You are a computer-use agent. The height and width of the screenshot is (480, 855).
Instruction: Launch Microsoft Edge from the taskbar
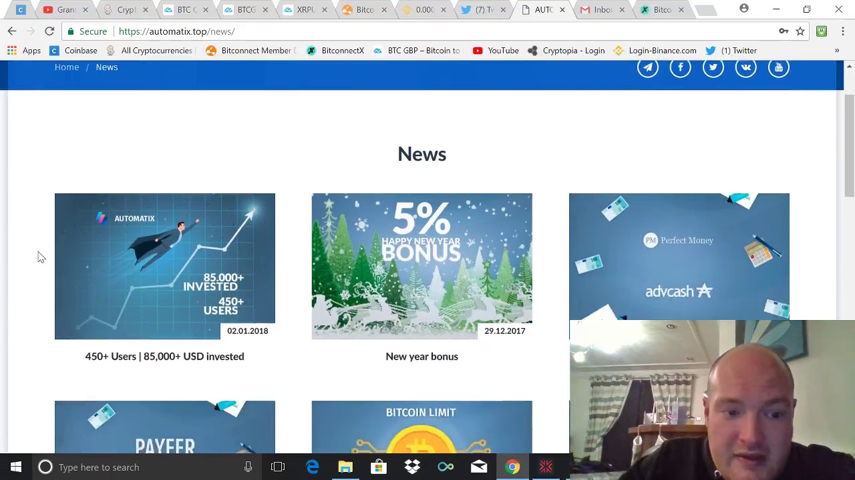[312, 467]
